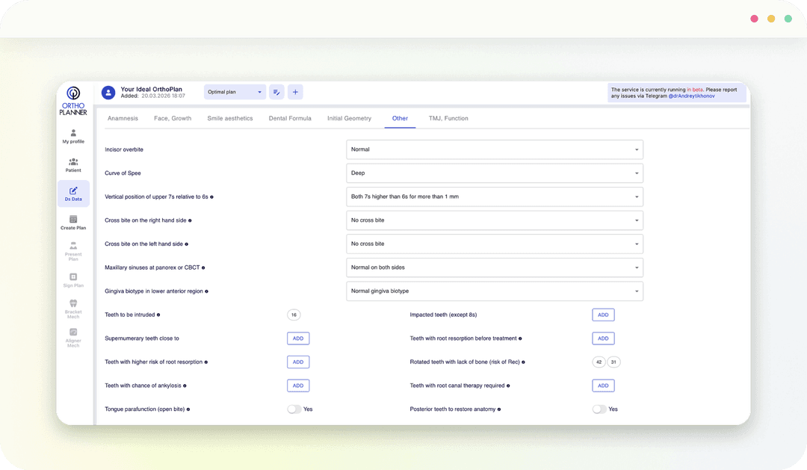Enable Tongue parafunction (open bite) toggle
Screen dimensions: 807x470
[x=294, y=409]
